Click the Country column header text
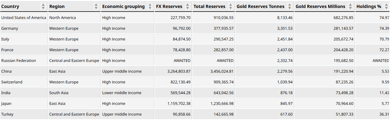The width and height of the screenshot is (390, 120). tap(10, 6)
